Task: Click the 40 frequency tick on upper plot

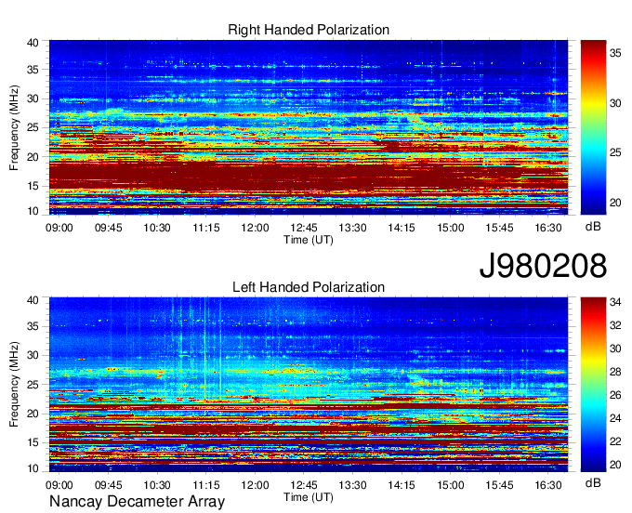Action: [x=33, y=43]
